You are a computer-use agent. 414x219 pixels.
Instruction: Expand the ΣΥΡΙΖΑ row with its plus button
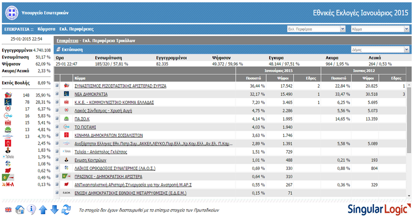(57, 86)
